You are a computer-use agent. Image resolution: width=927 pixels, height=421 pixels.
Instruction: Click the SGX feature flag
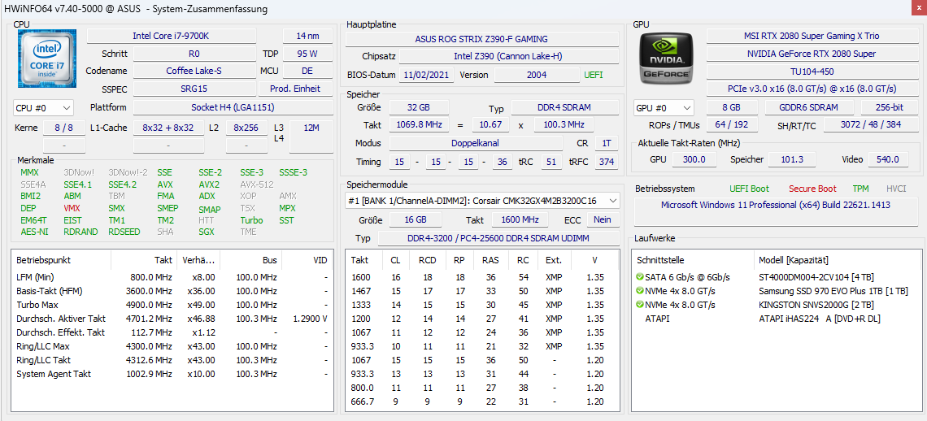[207, 232]
